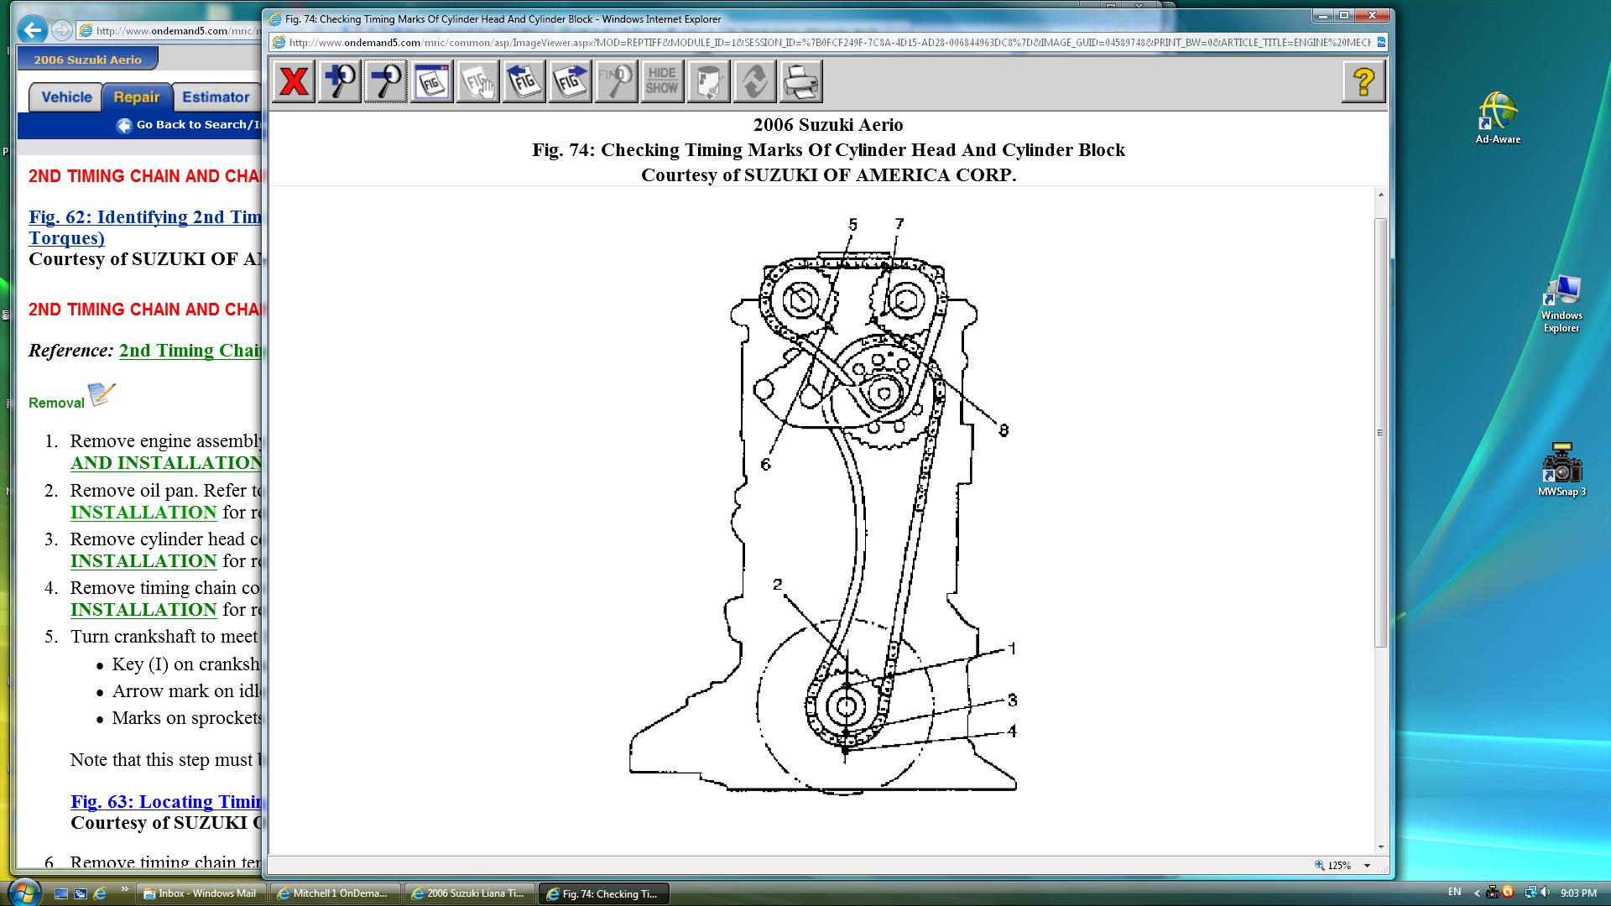Screen dimensions: 1611x906
Task: Print the figure with printer icon
Action: click(x=800, y=82)
